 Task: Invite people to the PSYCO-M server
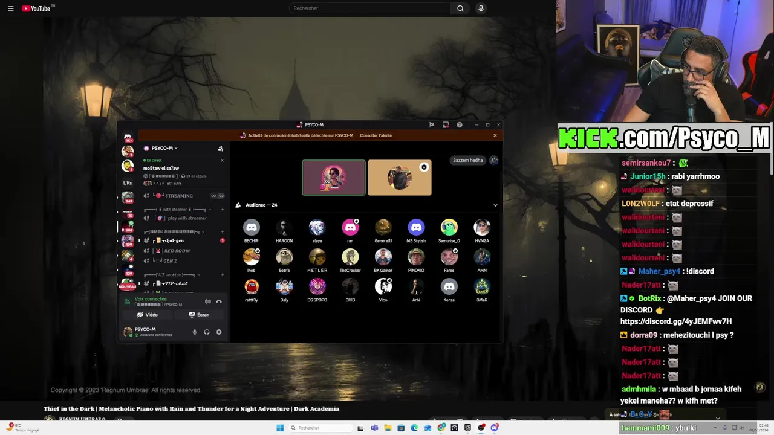pos(220,148)
